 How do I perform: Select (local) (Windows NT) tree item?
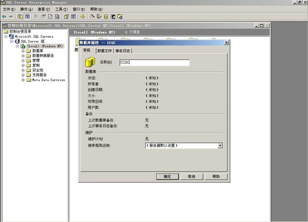click(x=45, y=46)
